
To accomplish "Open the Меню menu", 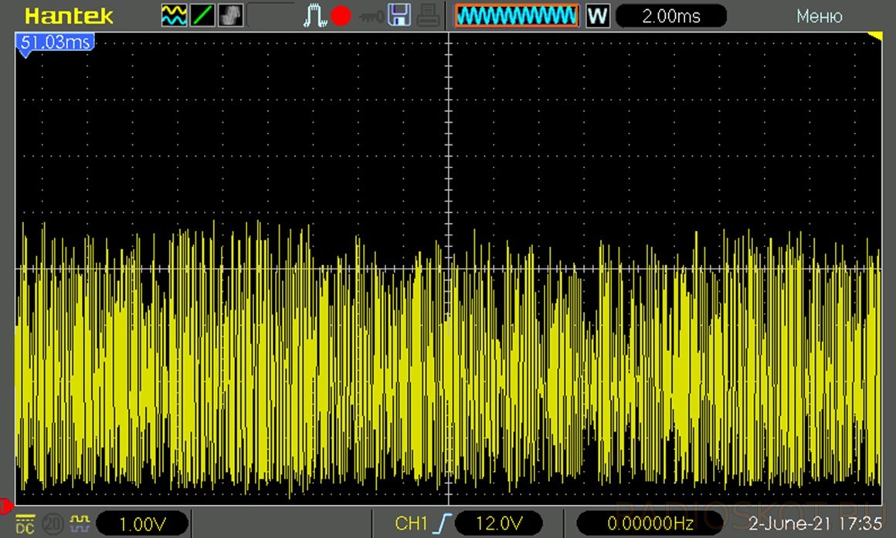I will pos(819,15).
